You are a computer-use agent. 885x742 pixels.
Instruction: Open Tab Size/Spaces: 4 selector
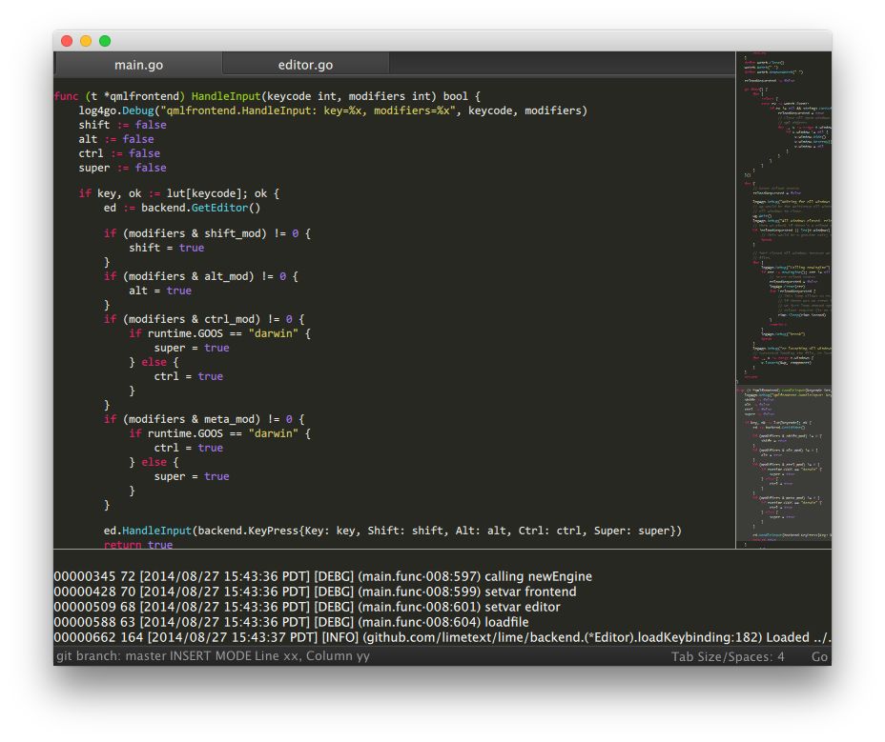(728, 656)
